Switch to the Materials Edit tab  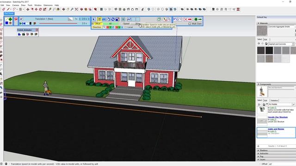(x=265, y=39)
